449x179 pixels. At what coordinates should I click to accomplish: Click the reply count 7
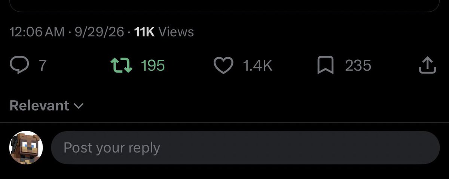tap(43, 66)
